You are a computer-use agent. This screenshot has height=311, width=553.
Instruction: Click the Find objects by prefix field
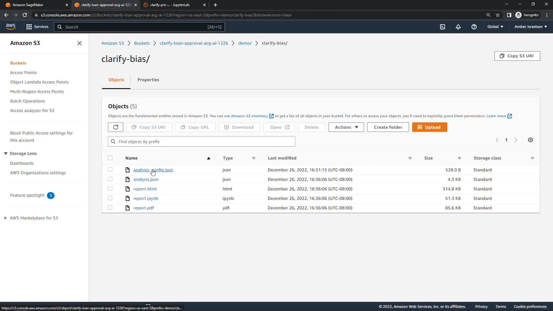(202, 142)
